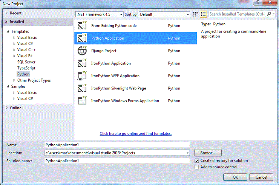Switch to medium icons list view
The image size is (279, 185).
(203, 14)
